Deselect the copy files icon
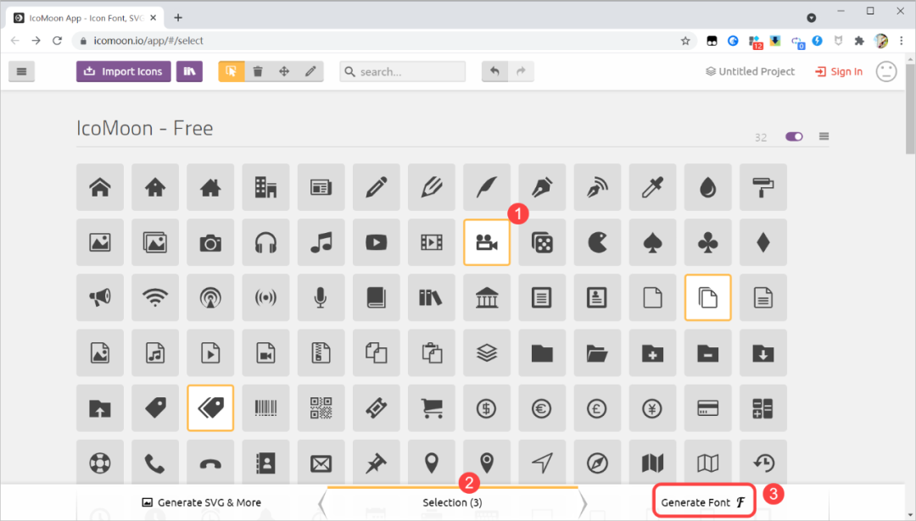This screenshot has width=916, height=521. click(x=707, y=297)
